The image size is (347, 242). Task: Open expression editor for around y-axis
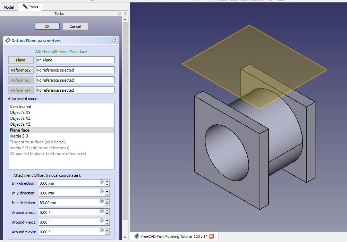[102, 220]
